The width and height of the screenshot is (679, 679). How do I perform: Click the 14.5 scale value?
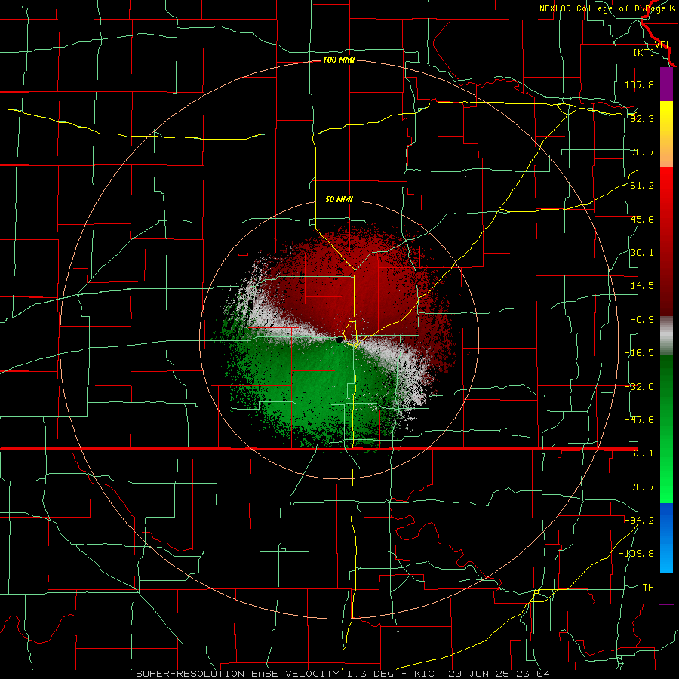click(x=642, y=286)
